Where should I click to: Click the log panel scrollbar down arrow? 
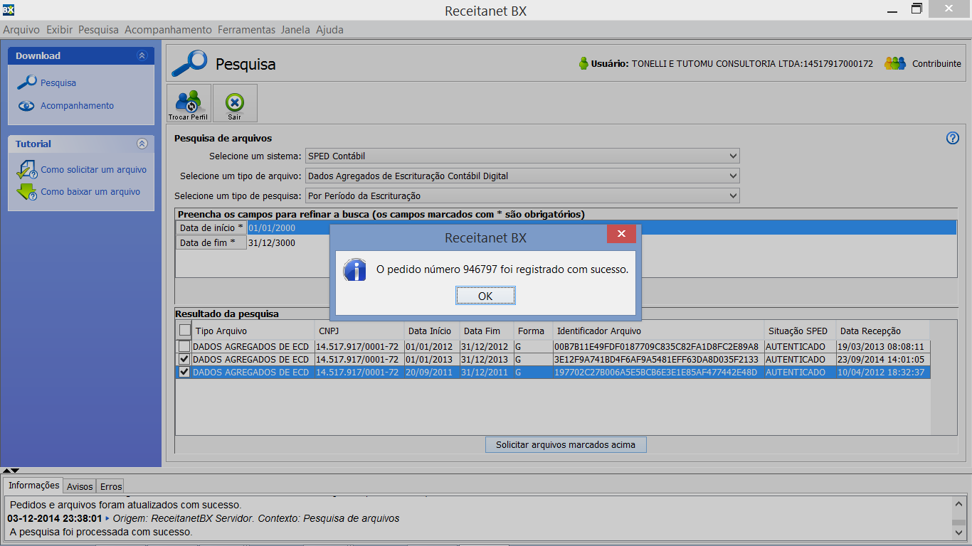click(x=960, y=531)
